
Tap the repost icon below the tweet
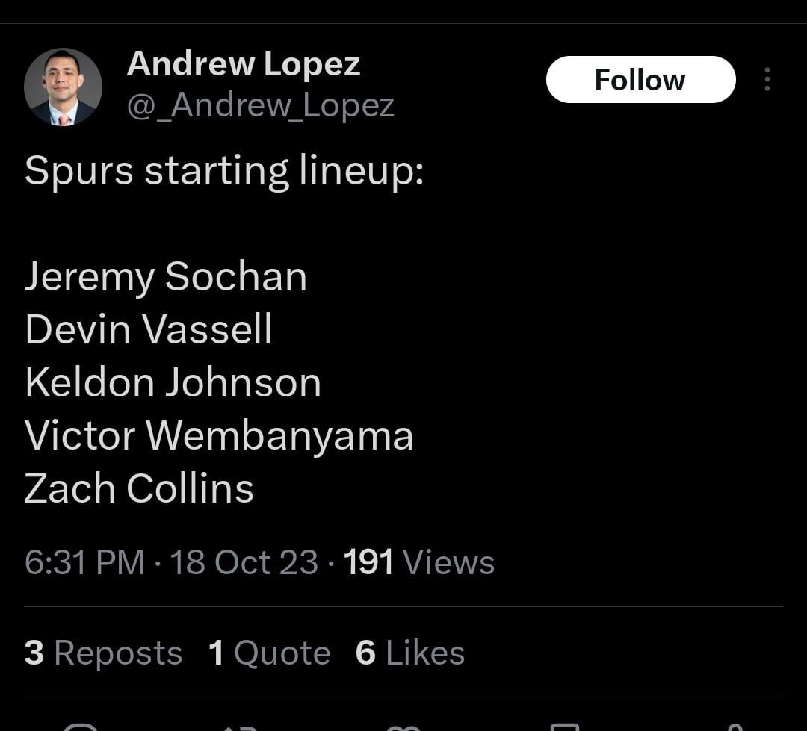[x=241, y=727]
